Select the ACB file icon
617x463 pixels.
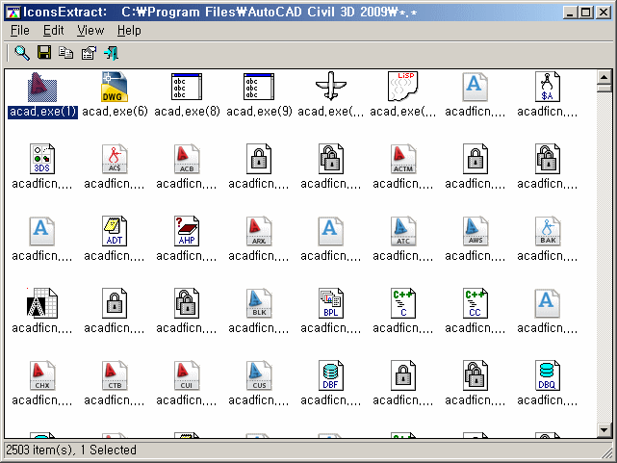pyautogui.click(x=187, y=159)
